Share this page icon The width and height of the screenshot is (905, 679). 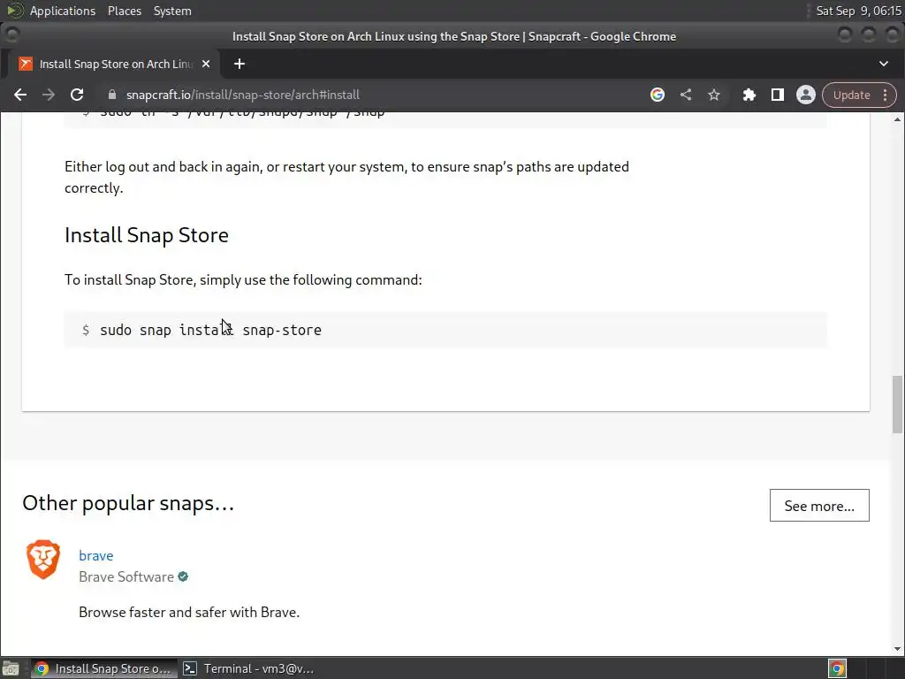point(686,95)
